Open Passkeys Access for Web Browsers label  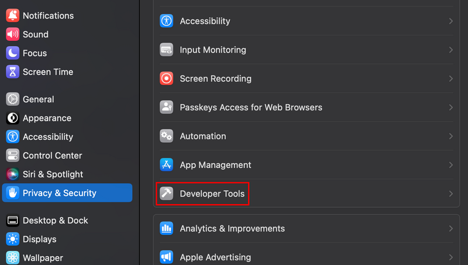(251, 108)
